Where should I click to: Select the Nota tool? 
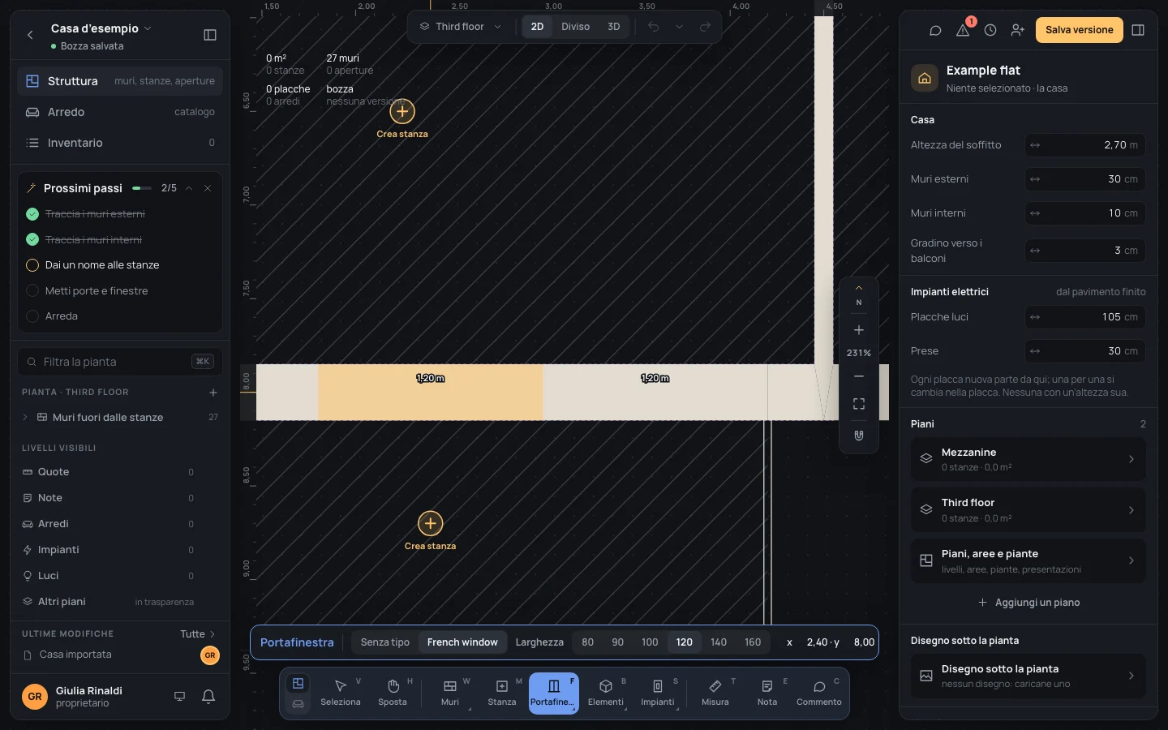pos(767,693)
